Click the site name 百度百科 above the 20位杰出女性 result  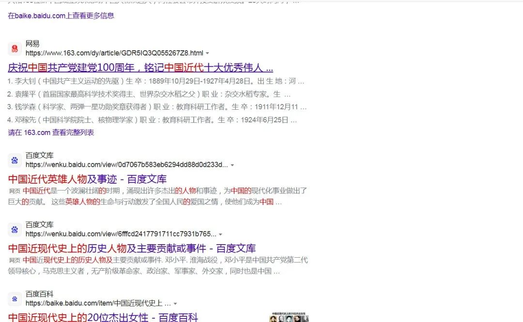pyautogui.click(x=39, y=294)
